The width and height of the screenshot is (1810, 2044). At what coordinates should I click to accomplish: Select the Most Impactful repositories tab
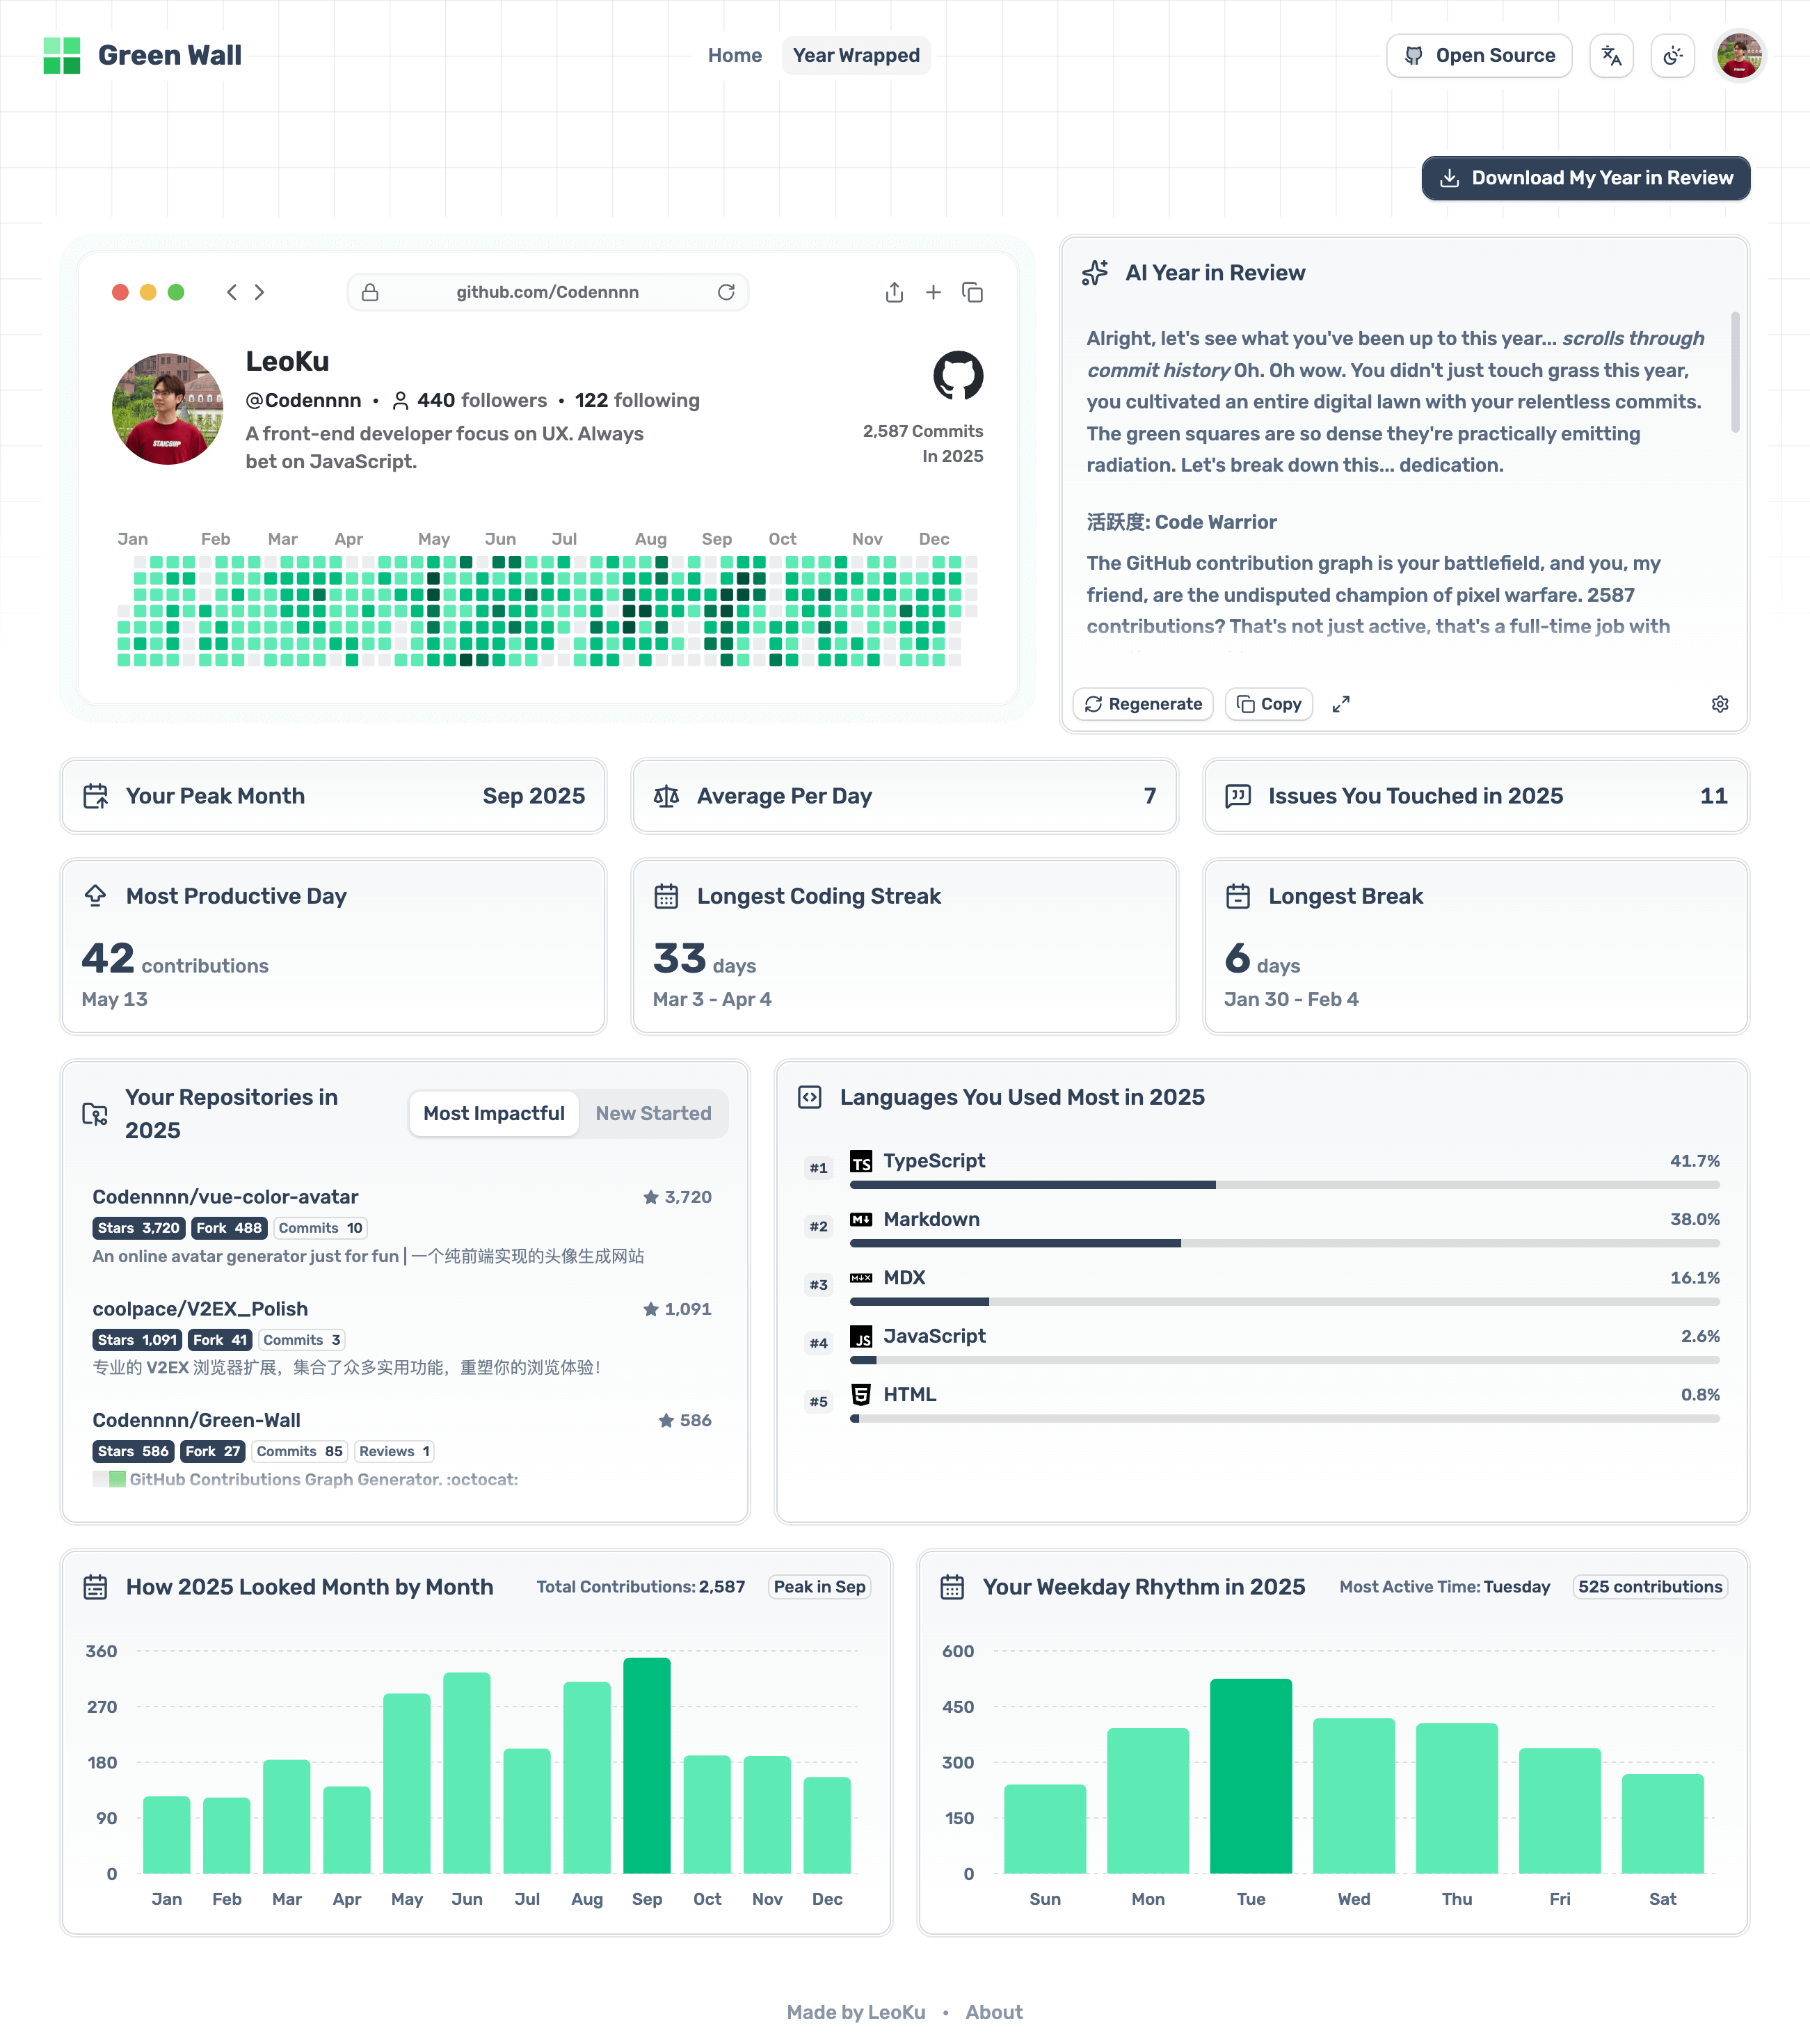[x=493, y=1113]
